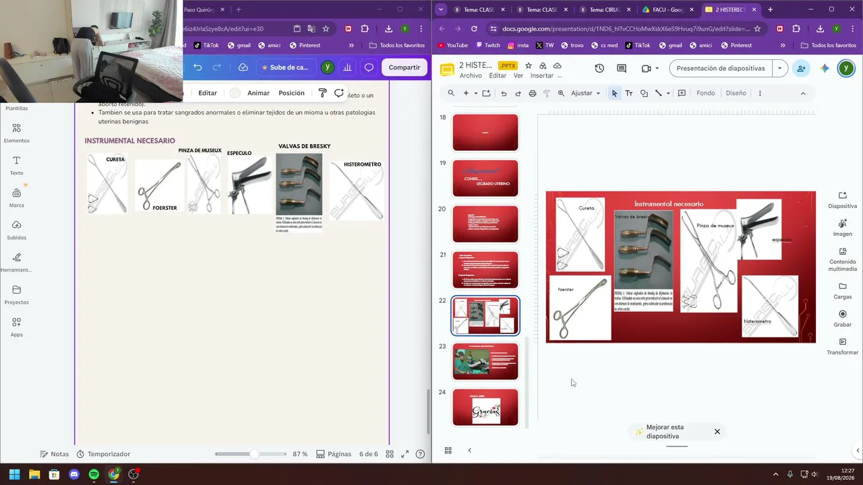Select the text box tool in Slides

tap(629, 93)
